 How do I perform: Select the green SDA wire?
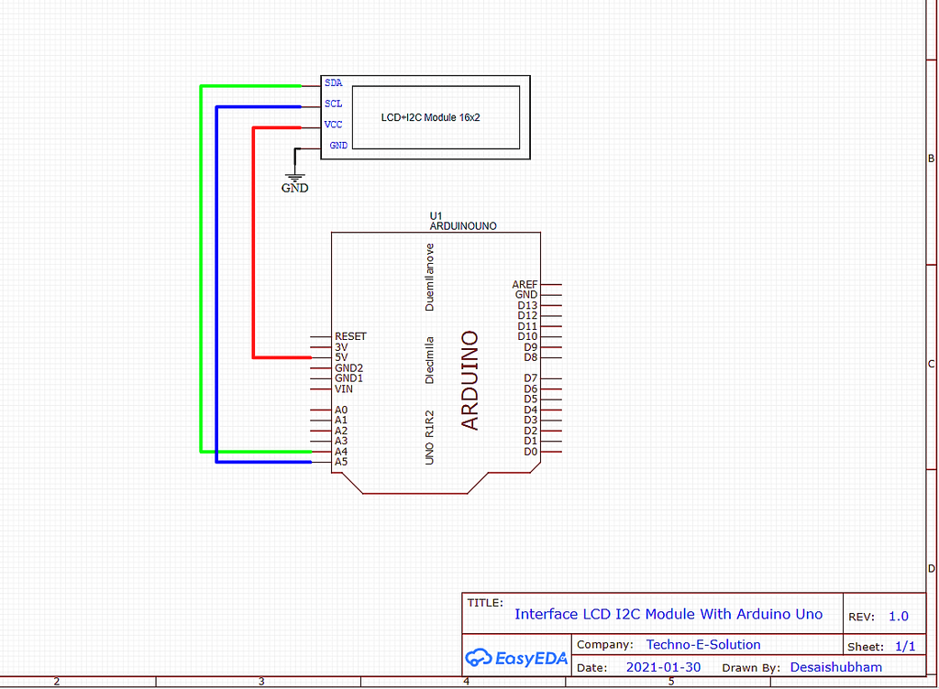click(201, 269)
